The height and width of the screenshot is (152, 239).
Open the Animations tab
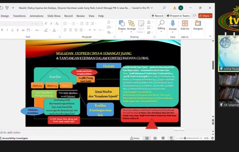pyautogui.click(x=36, y=16)
